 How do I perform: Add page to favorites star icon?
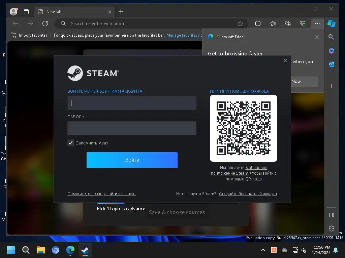point(240,24)
